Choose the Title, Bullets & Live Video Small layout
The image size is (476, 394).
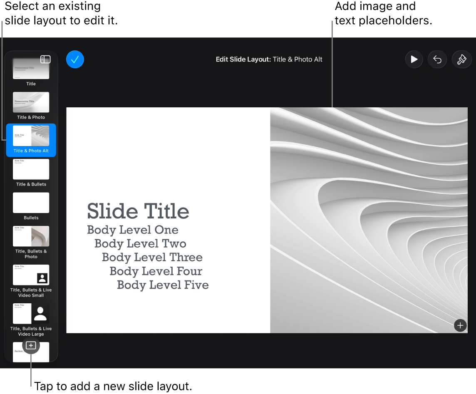[x=31, y=275]
